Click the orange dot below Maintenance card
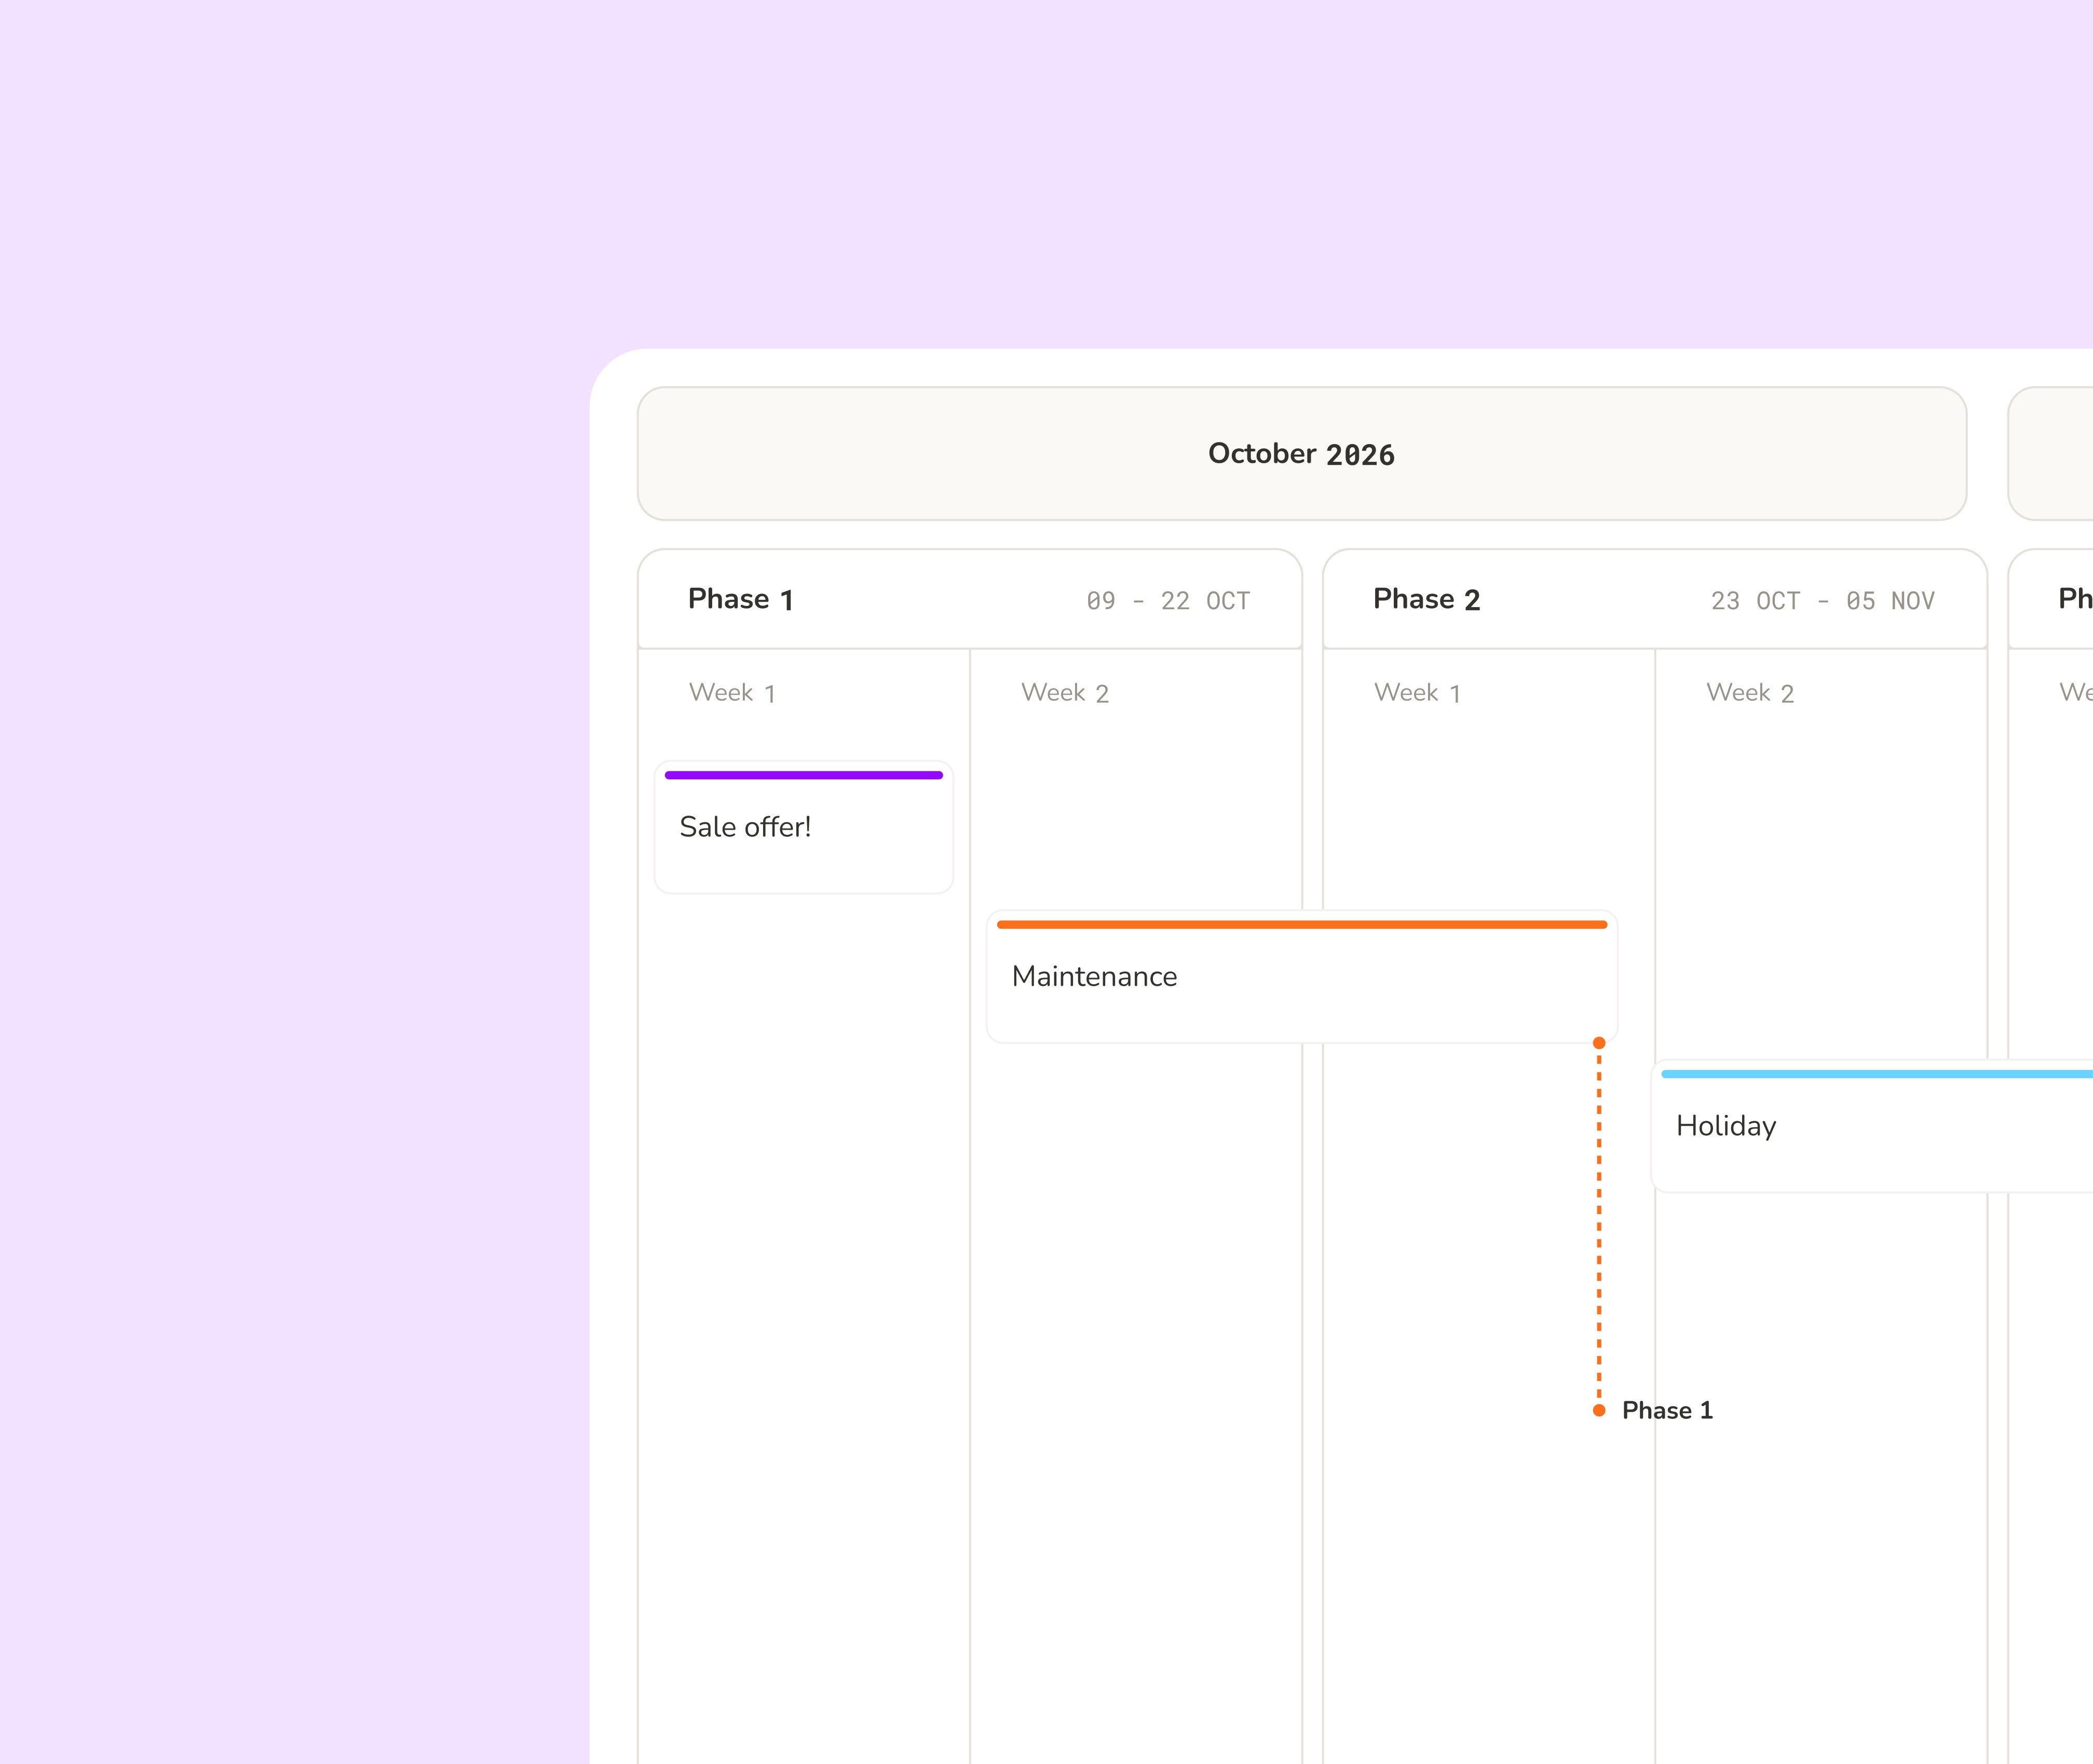Image resolution: width=2093 pixels, height=1764 pixels. [1599, 1043]
